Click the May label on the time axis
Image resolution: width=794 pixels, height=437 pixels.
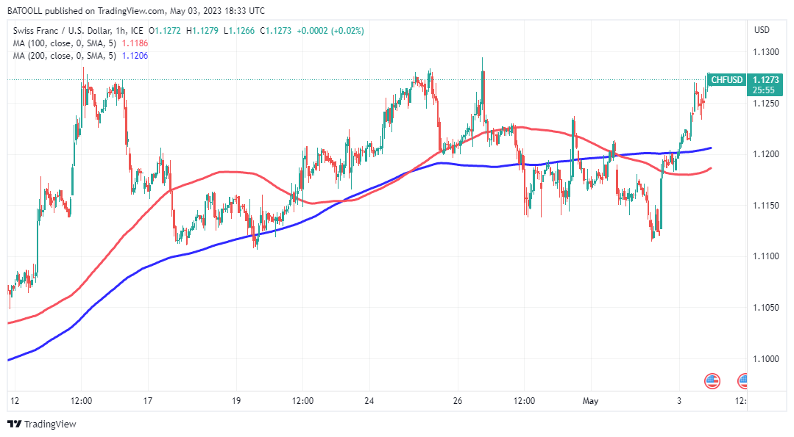tap(591, 401)
